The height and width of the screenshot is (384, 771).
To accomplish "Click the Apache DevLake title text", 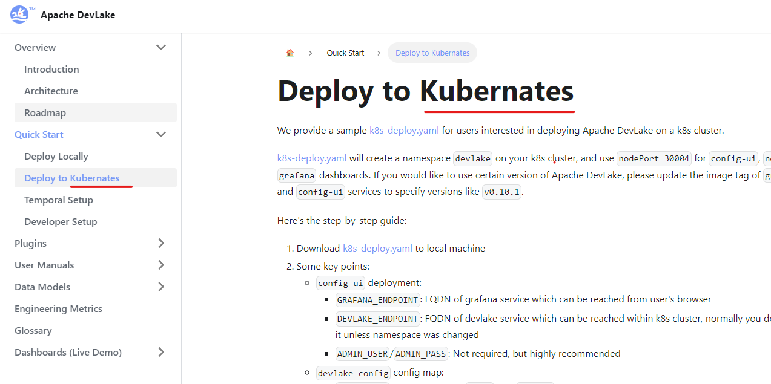I will coord(78,15).
